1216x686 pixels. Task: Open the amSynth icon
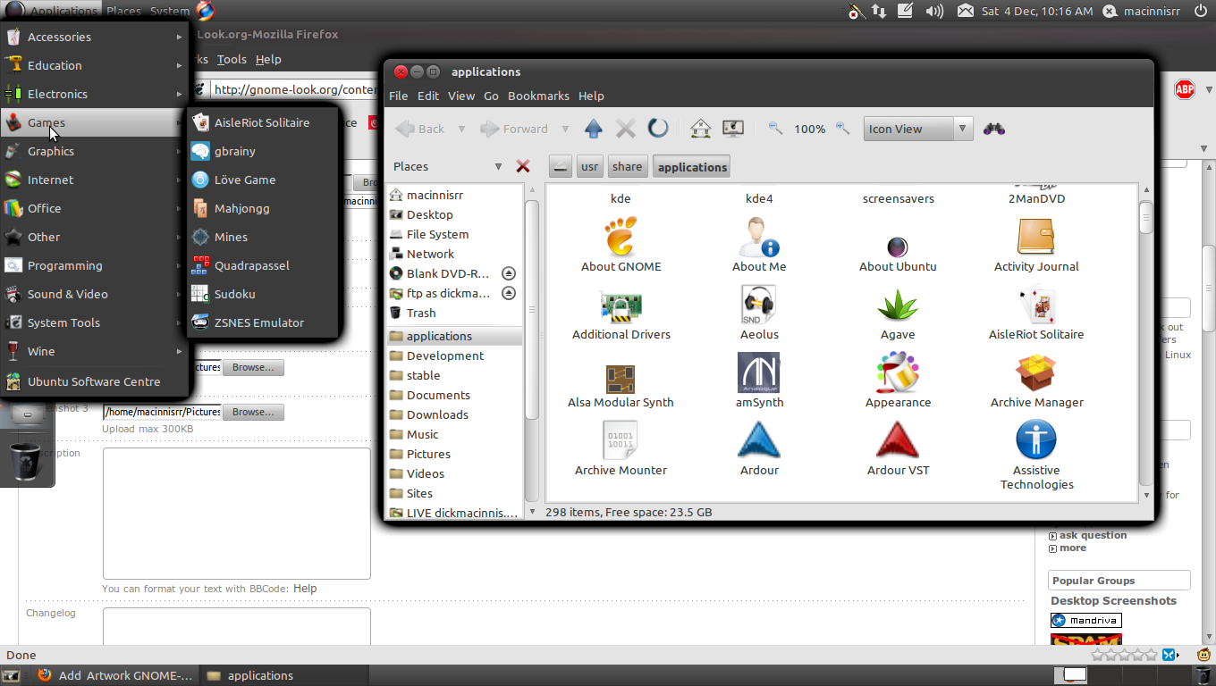tap(759, 373)
